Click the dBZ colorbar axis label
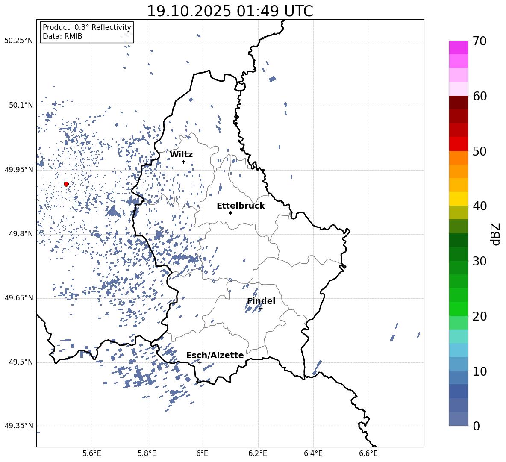 [496, 234]
